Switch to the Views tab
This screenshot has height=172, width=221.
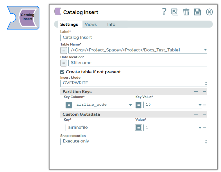coord(91,24)
